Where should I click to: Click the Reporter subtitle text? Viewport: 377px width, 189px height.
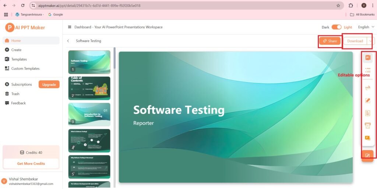(144, 123)
